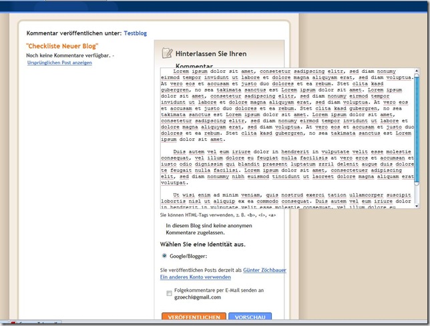The image size is (430, 326).
Task: Click inside the comment text area
Action: (x=287, y=138)
